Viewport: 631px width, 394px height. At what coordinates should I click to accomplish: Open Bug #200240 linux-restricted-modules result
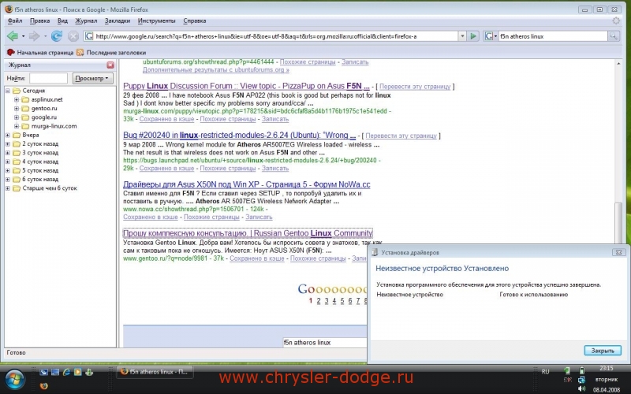pos(240,136)
